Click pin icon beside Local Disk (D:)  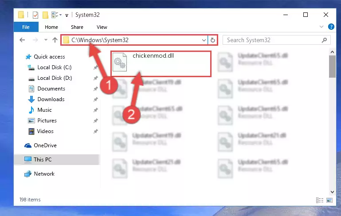[95, 78]
